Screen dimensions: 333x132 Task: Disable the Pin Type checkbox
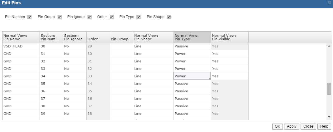[x=139, y=17]
